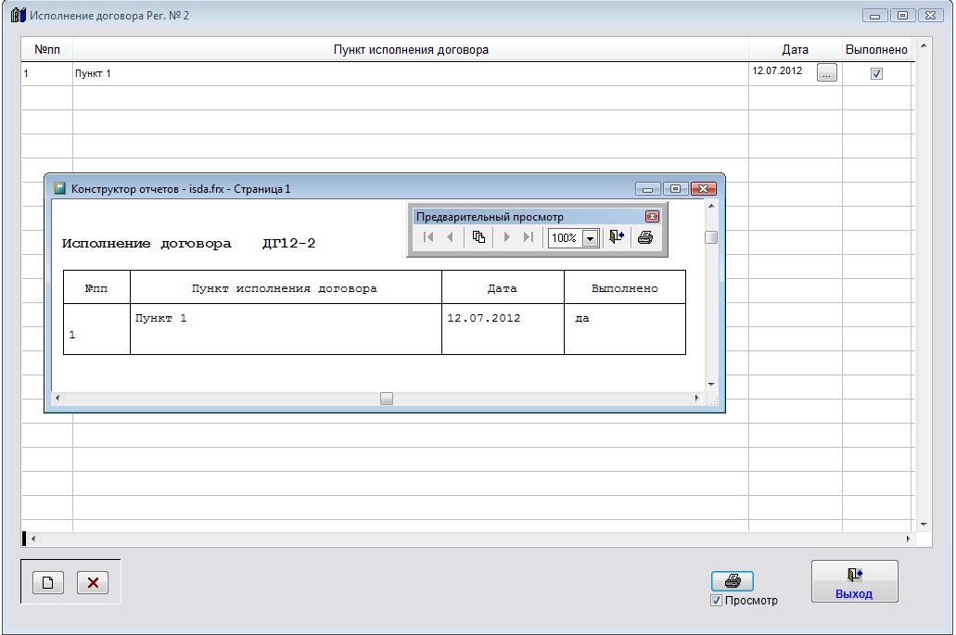
Task: Open date picker button next to 12.07.2012
Action: (827, 72)
